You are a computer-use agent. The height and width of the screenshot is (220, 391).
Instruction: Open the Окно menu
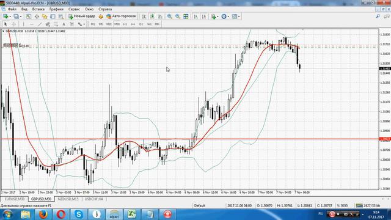(x=89, y=9)
